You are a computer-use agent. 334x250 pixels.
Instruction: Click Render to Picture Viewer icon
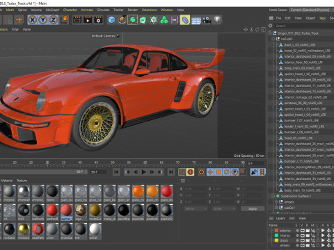88,20
